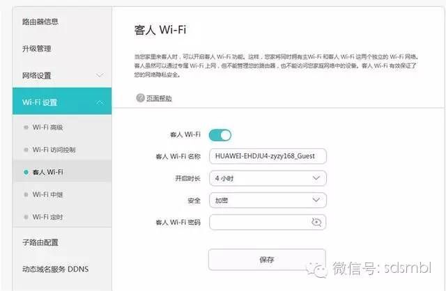Click the bullet beside Wi-Fi 高级
This screenshot has width=446, height=291.
tap(26, 127)
